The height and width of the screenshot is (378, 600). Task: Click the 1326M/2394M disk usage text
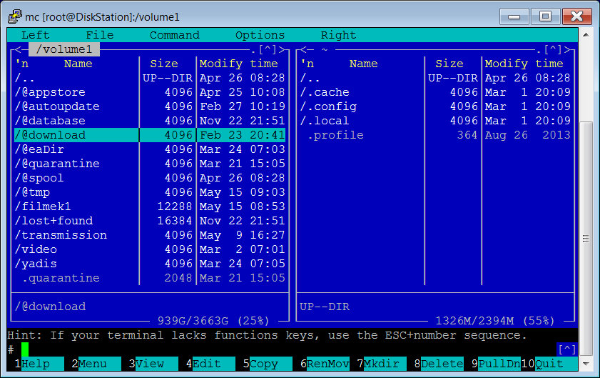pos(495,321)
